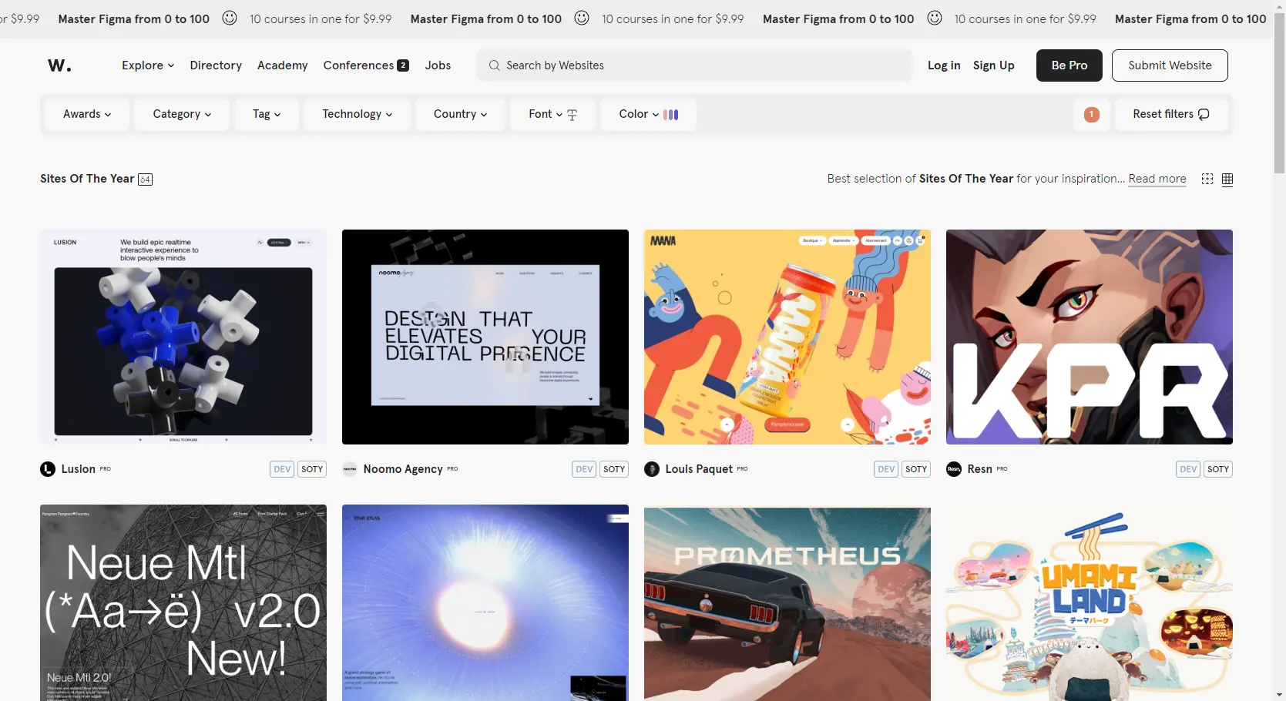Click the DEV badge for Resn
The width and height of the screenshot is (1286, 701).
(x=1189, y=469)
